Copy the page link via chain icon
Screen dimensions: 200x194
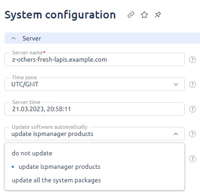click(131, 15)
